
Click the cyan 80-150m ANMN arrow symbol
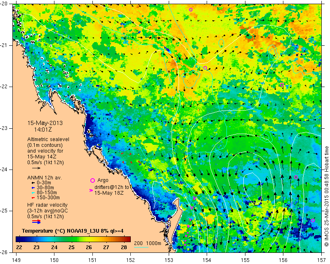pyautogui.click(x=33, y=193)
